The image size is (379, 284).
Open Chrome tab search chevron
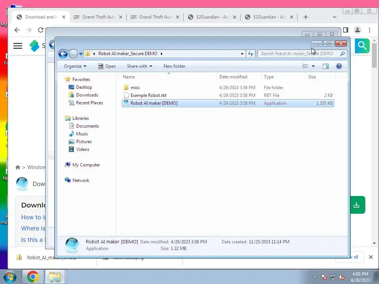tap(335, 17)
